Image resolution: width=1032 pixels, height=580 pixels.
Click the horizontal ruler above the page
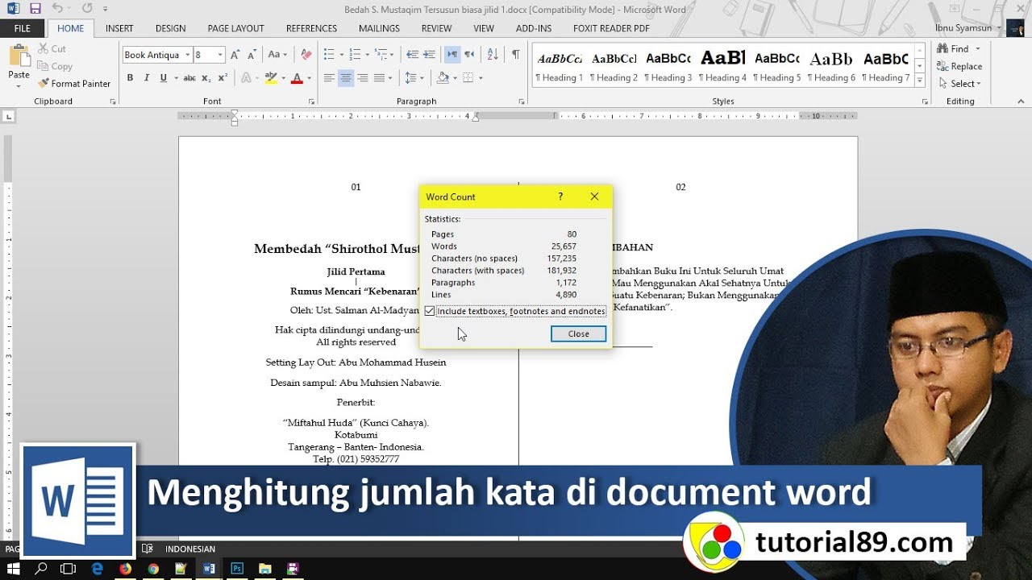(518, 116)
